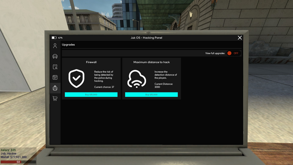
Task: Enable the View full upgrades toggle
Action: [x=230, y=53]
